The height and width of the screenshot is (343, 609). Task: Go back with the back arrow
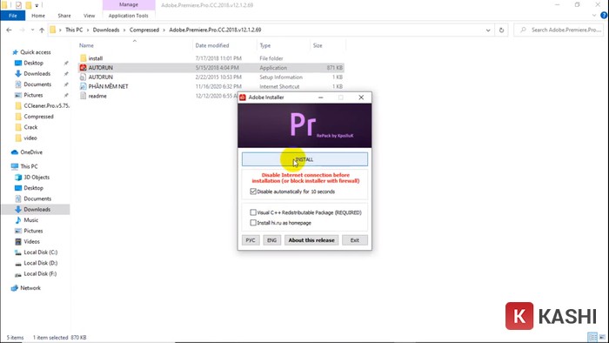[x=9, y=30]
